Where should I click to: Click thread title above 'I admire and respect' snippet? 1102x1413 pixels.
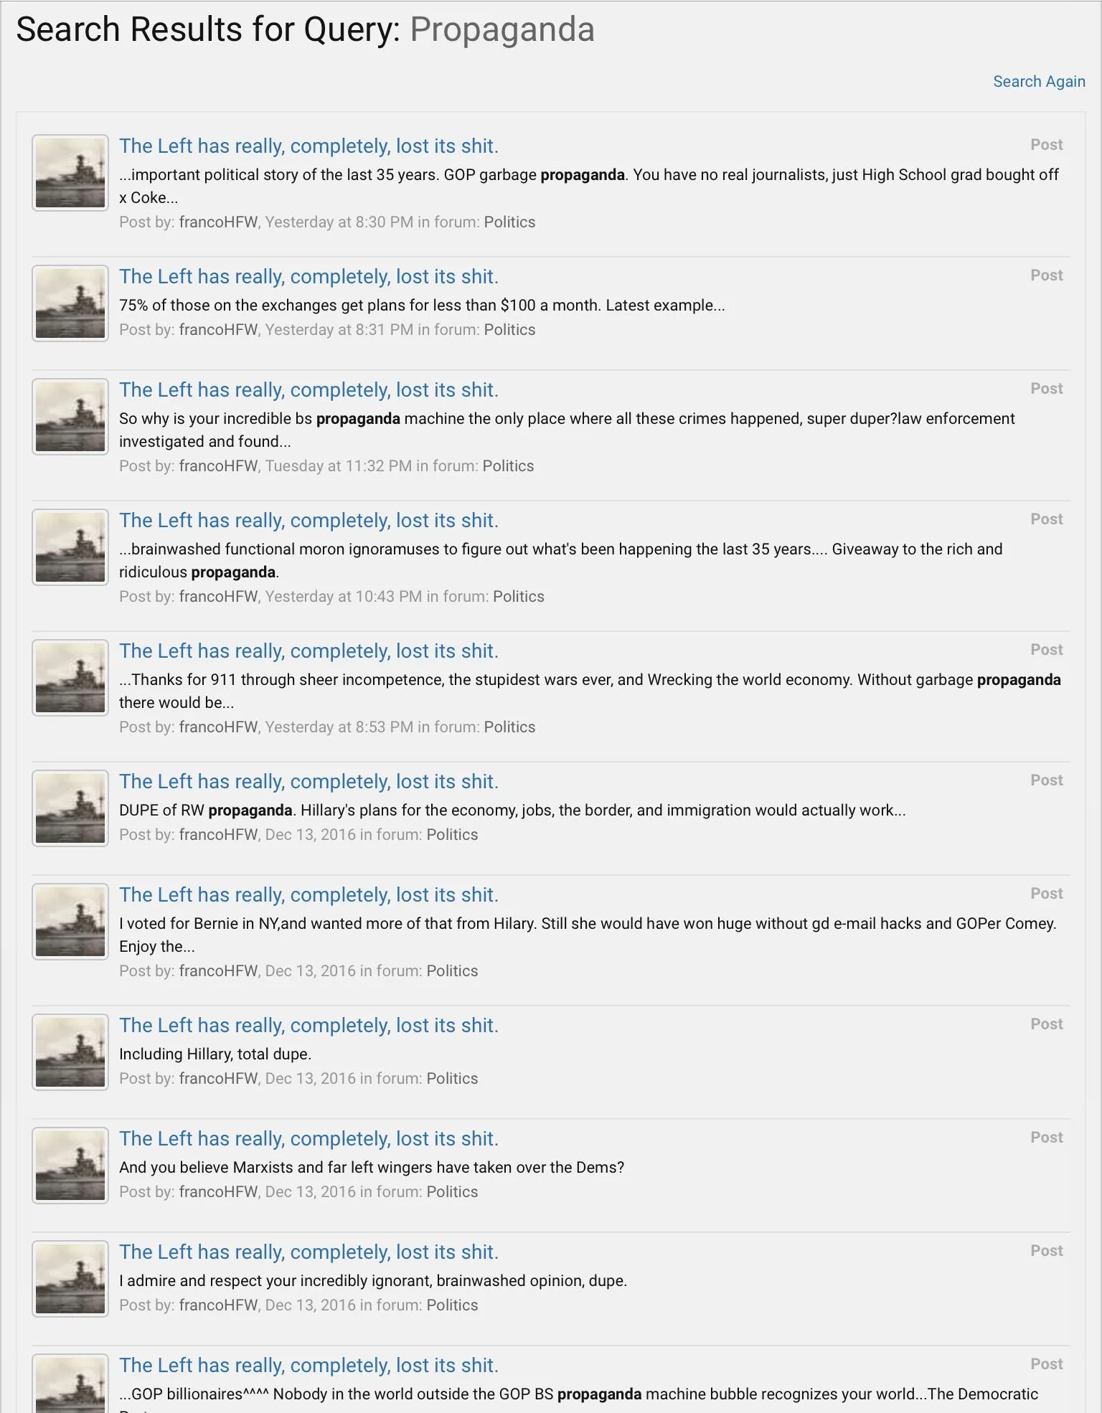[309, 1252]
